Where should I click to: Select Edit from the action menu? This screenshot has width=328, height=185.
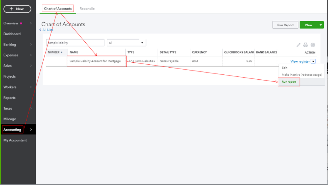284,68
